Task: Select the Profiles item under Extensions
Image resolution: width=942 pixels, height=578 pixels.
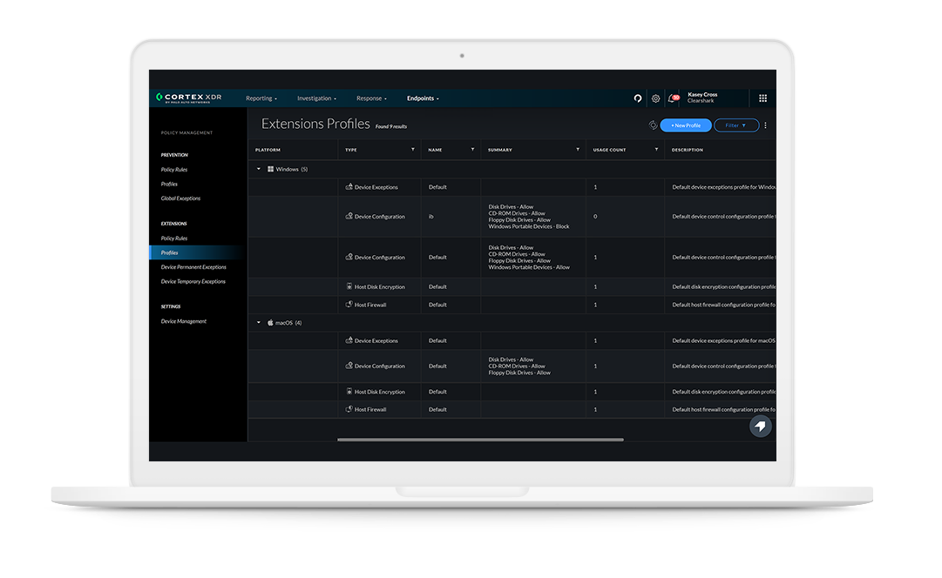Action: click(169, 252)
